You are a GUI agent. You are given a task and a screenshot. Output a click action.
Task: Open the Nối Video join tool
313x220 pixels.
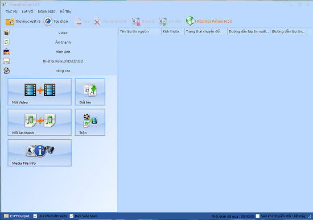39,92
